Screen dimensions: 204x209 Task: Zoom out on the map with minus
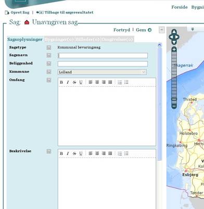174,106
